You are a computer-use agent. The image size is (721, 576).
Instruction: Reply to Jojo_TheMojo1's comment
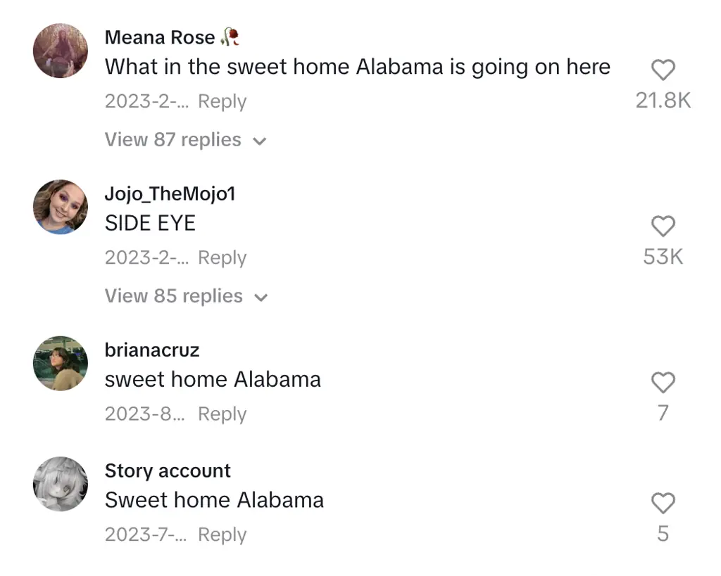(222, 257)
